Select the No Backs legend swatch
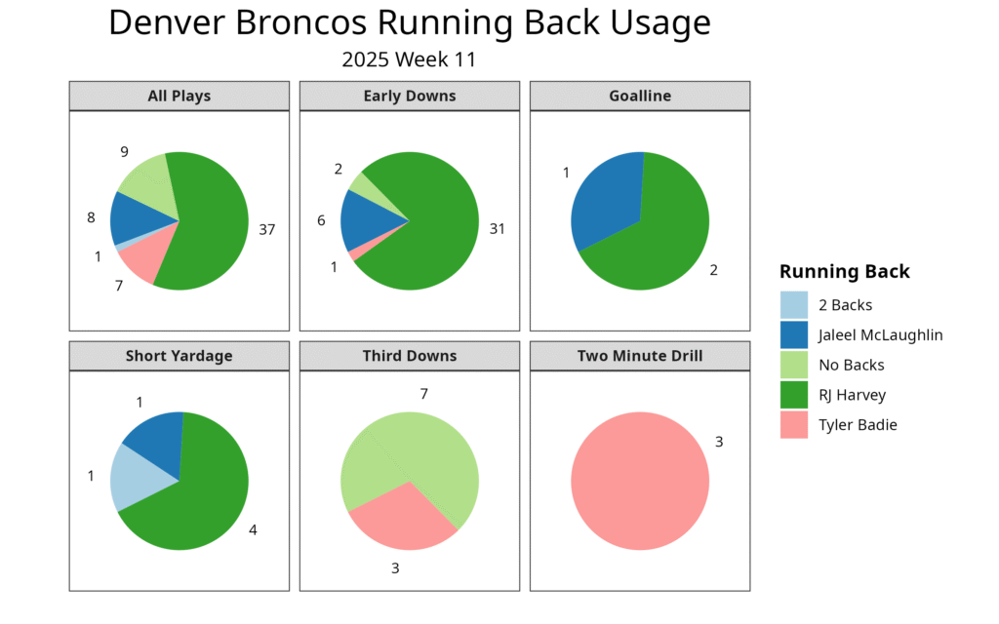 (794, 365)
